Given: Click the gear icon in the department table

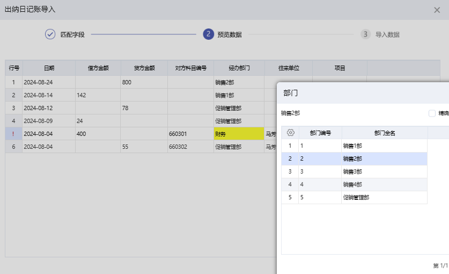Looking at the screenshot, I should click(x=290, y=133).
